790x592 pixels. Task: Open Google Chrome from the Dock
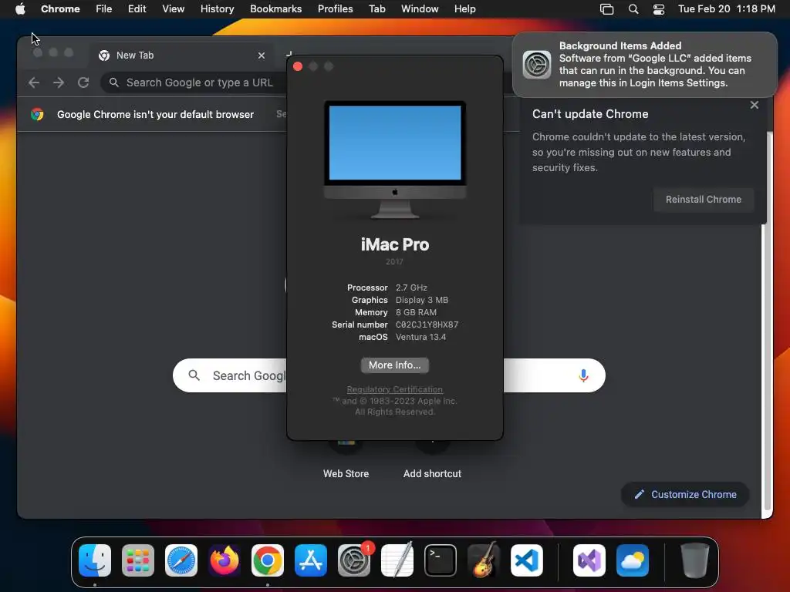point(268,560)
